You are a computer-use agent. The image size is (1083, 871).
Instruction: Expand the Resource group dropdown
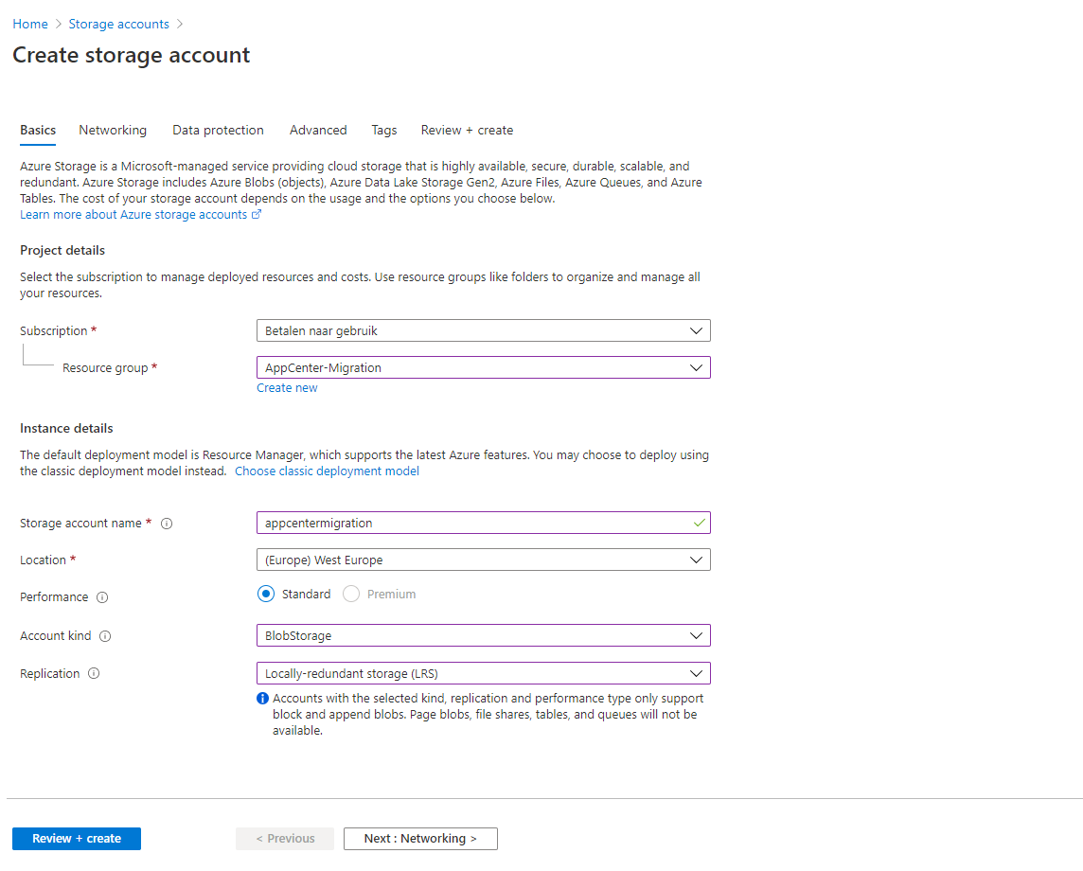pos(483,367)
